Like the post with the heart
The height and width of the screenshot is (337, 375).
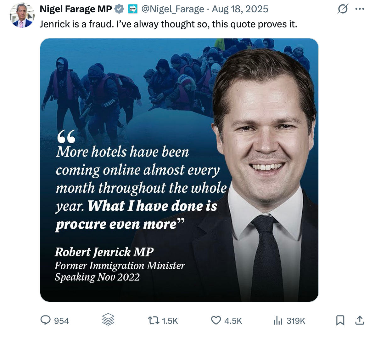216,321
